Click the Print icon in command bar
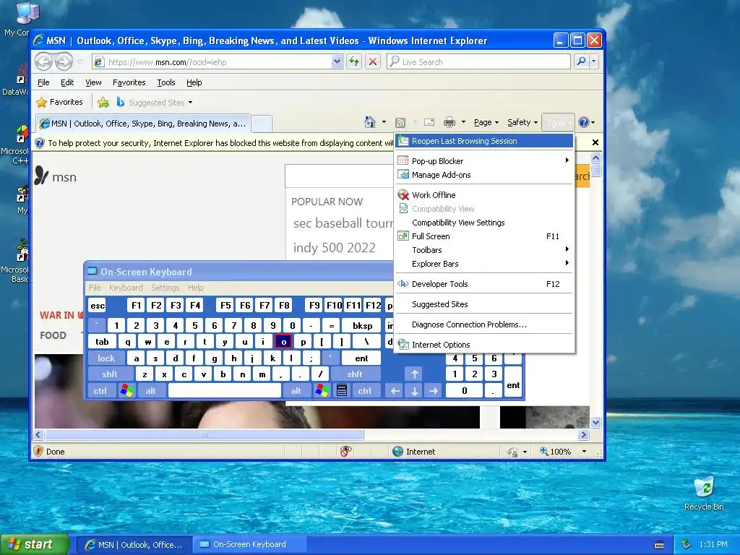 [x=449, y=123]
